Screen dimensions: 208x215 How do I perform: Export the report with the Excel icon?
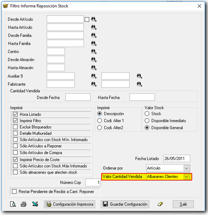click(35, 204)
